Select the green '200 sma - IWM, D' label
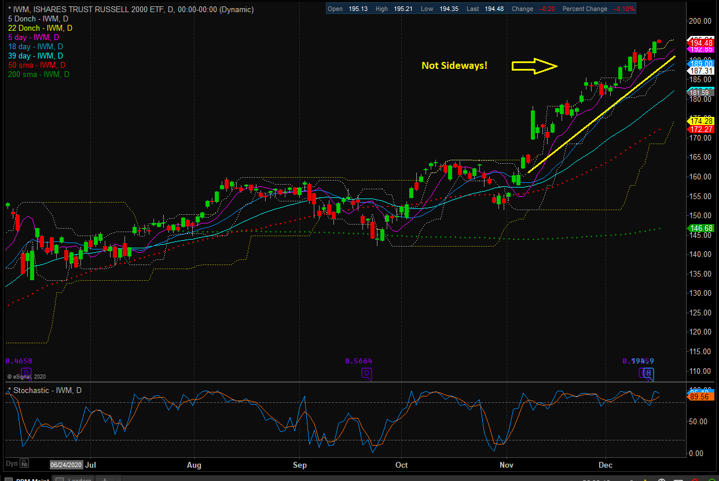Screen dimensions: 719x481 [x=39, y=74]
